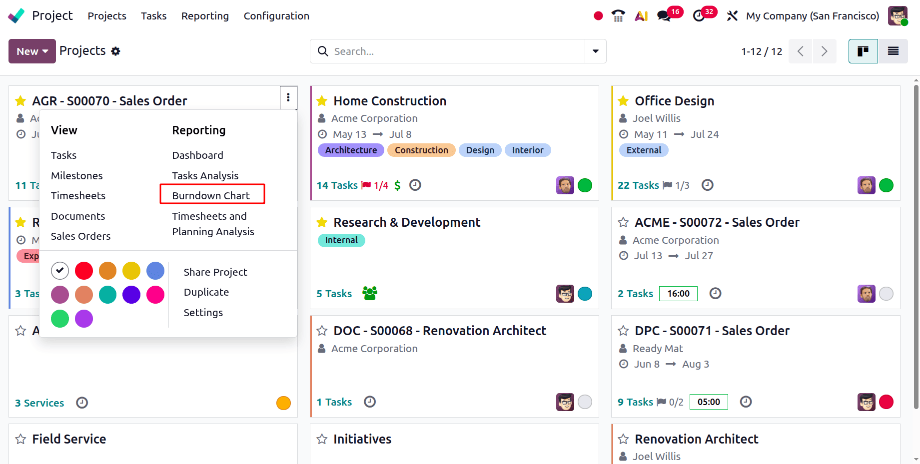This screenshot has height=464, width=920.
Task: Click the green people icon on Research & Development
Action: click(x=370, y=293)
